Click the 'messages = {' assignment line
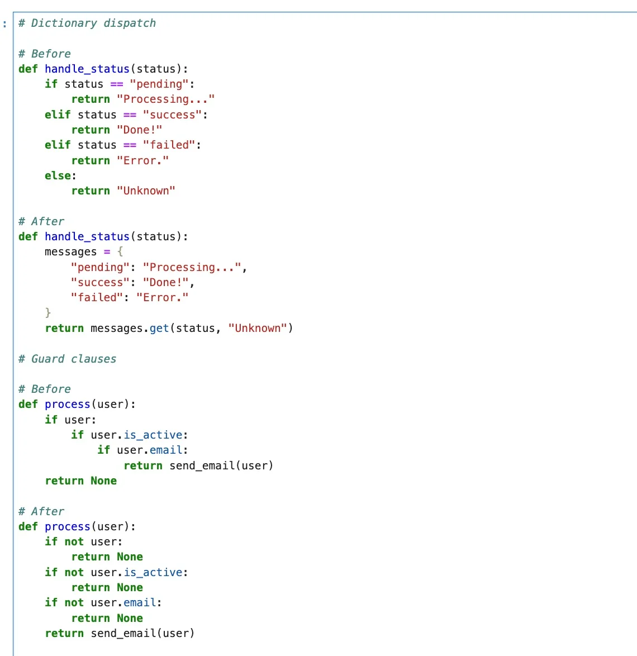637x656 pixels. [84, 252]
